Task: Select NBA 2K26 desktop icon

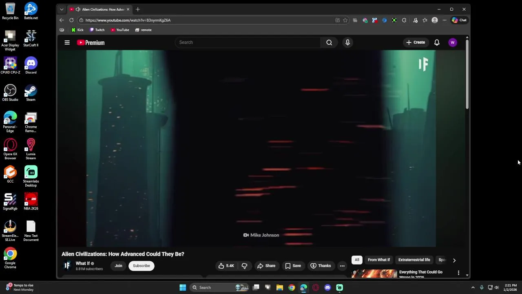Action: click(x=31, y=202)
